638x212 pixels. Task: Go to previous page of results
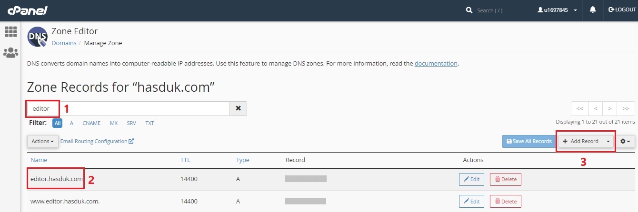point(596,108)
